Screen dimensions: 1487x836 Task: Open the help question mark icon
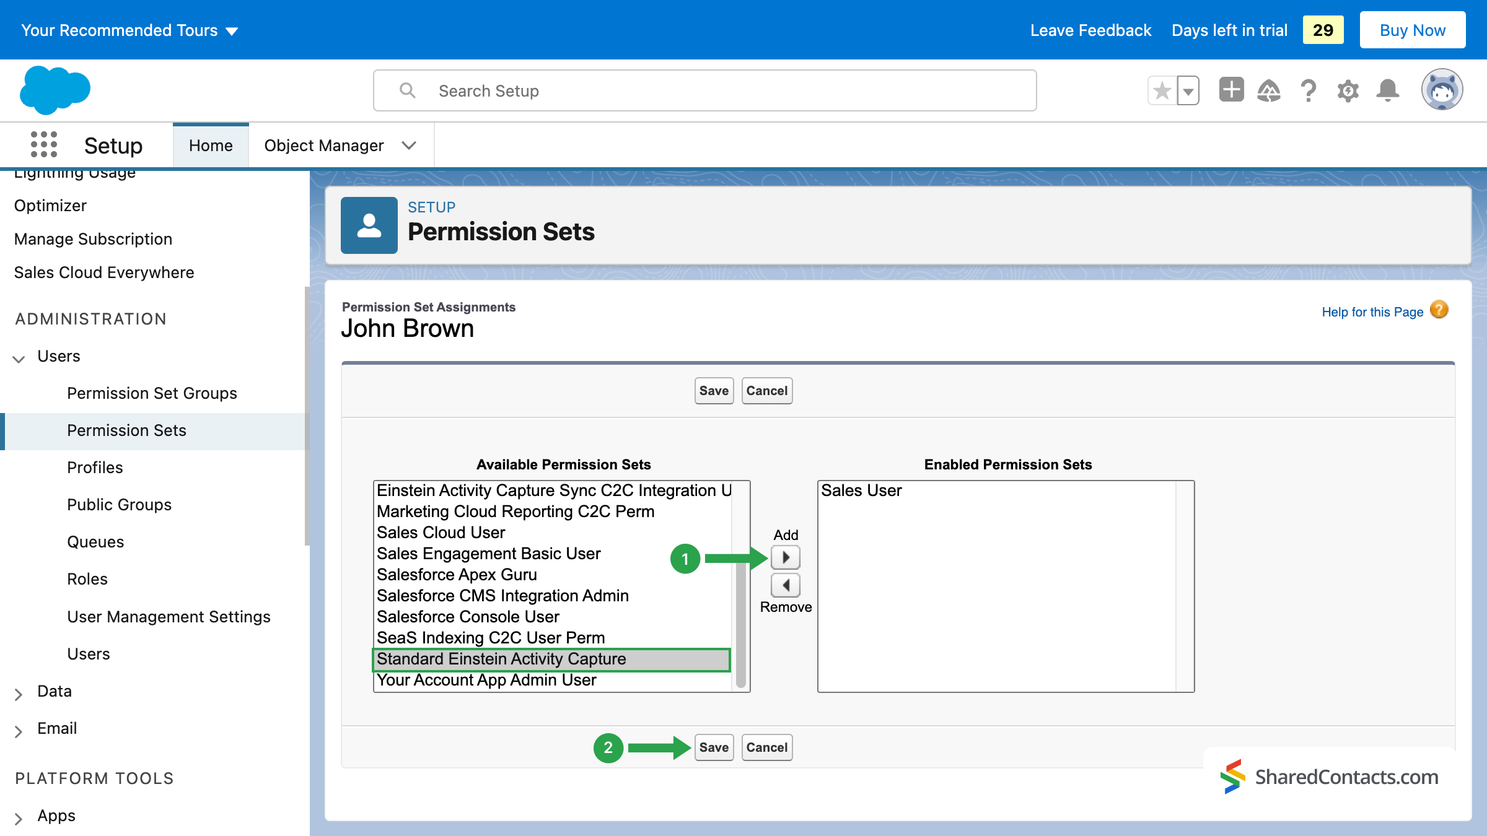[1309, 91]
